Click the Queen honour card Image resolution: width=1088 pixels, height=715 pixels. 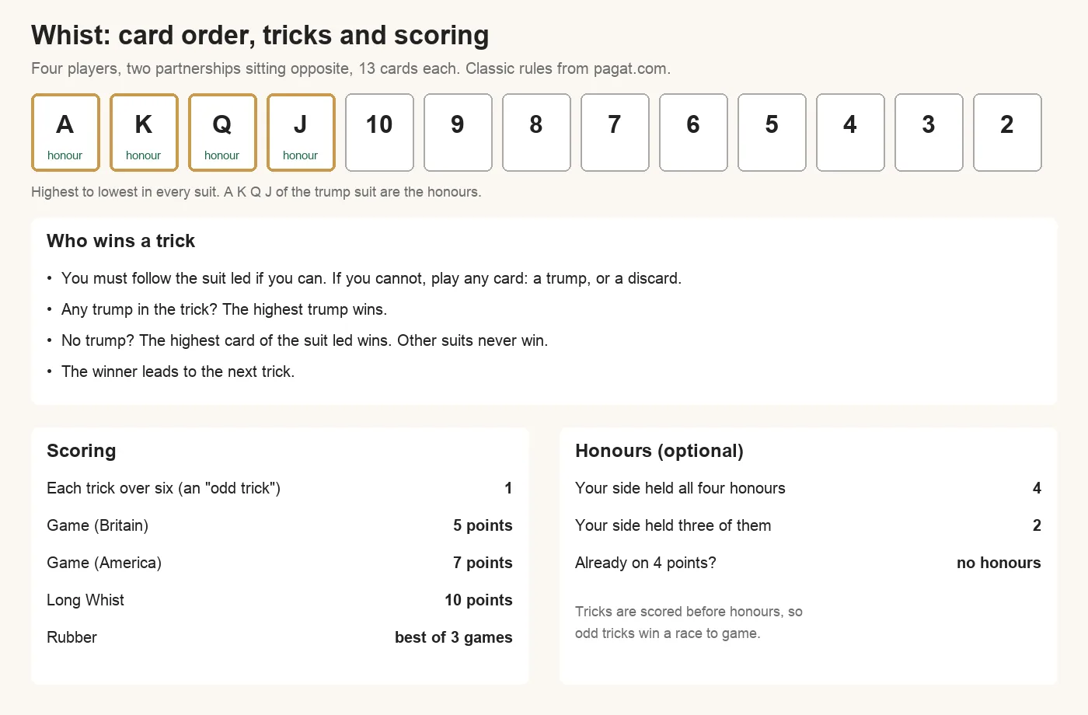coord(222,132)
